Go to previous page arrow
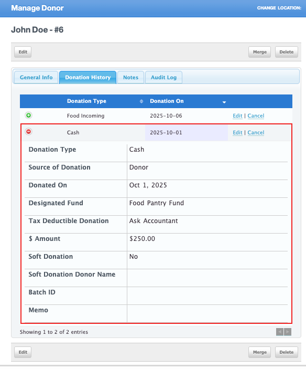Screen dimensions: 306x369 (280, 332)
